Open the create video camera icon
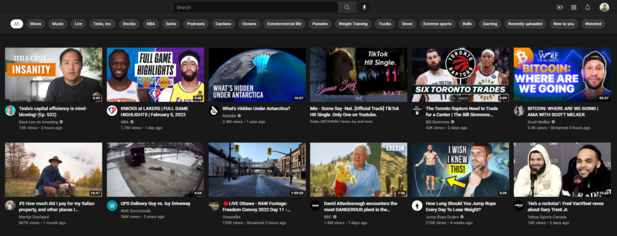This screenshot has height=236, width=617. click(560, 7)
